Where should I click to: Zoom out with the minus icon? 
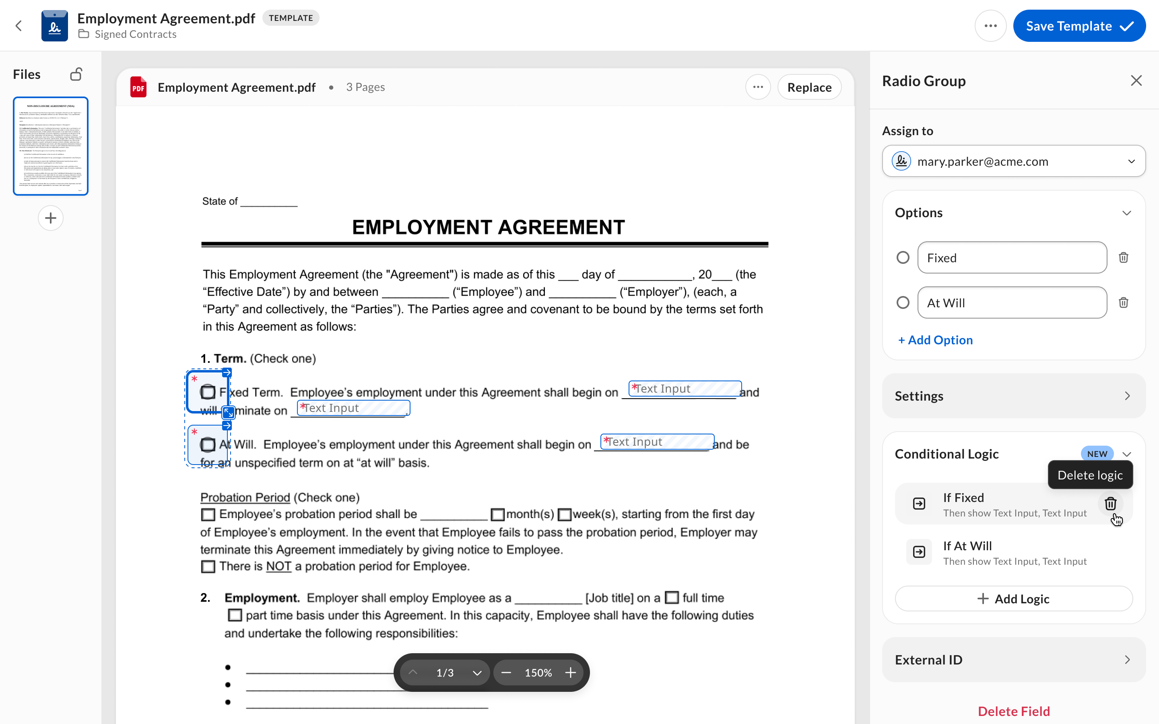pyautogui.click(x=506, y=673)
